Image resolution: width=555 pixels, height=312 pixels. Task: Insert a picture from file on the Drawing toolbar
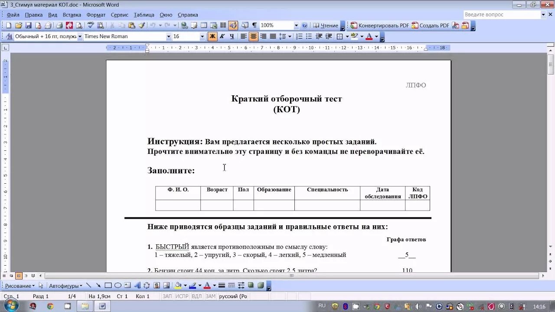pos(166,286)
